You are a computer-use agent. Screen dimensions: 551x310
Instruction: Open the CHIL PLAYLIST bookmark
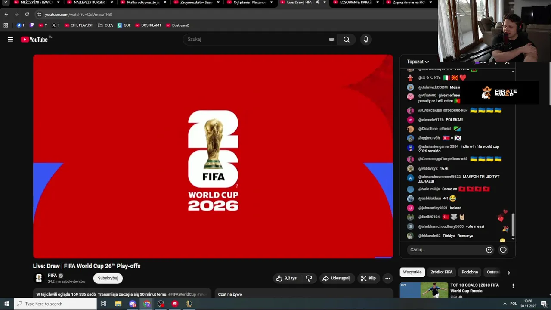pos(78,25)
